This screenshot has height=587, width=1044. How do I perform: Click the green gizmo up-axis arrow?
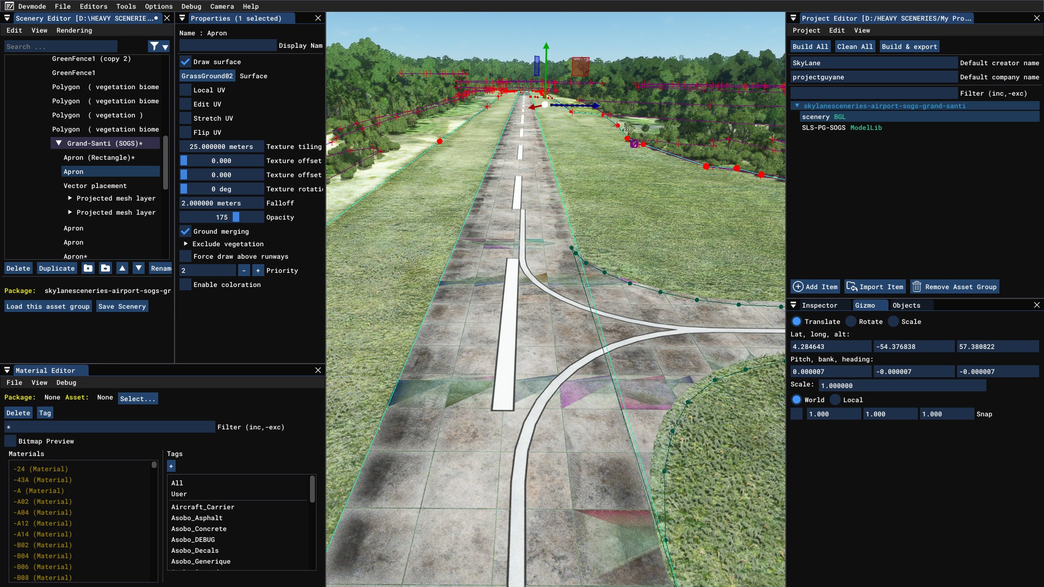coord(546,47)
